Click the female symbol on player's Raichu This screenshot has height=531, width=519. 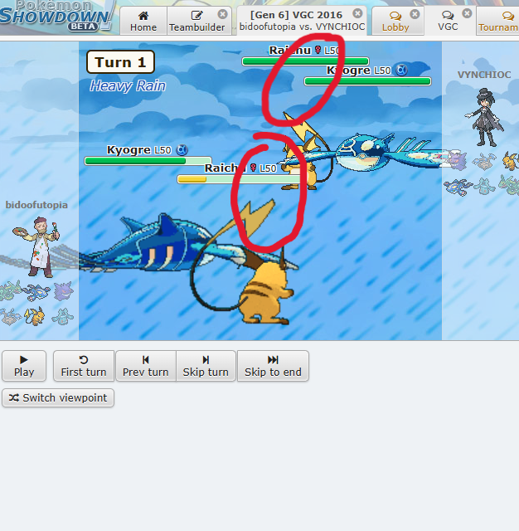coord(253,168)
